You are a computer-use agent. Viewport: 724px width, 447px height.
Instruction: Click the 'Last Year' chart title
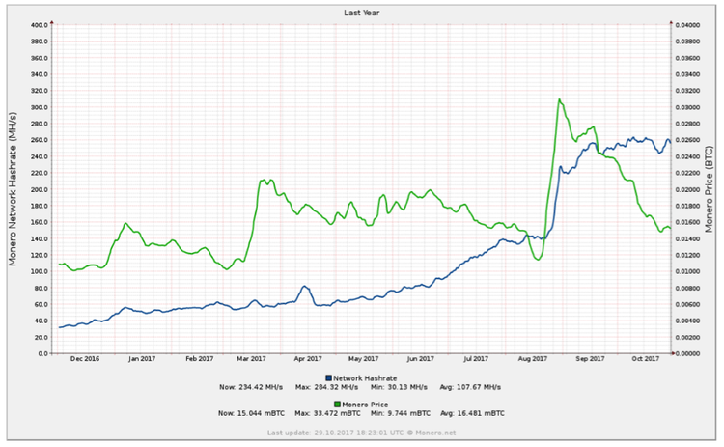(x=362, y=13)
